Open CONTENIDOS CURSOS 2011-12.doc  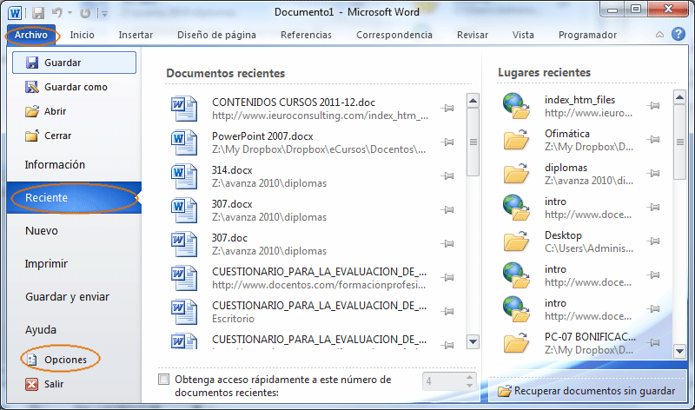301,109
